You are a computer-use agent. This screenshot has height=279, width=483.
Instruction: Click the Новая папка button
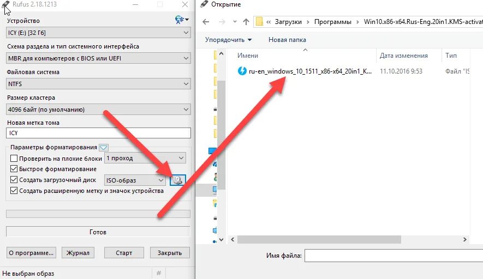[x=287, y=40]
